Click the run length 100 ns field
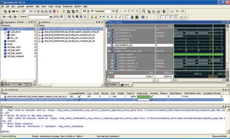Screen dimensions: 230x139 31,11
